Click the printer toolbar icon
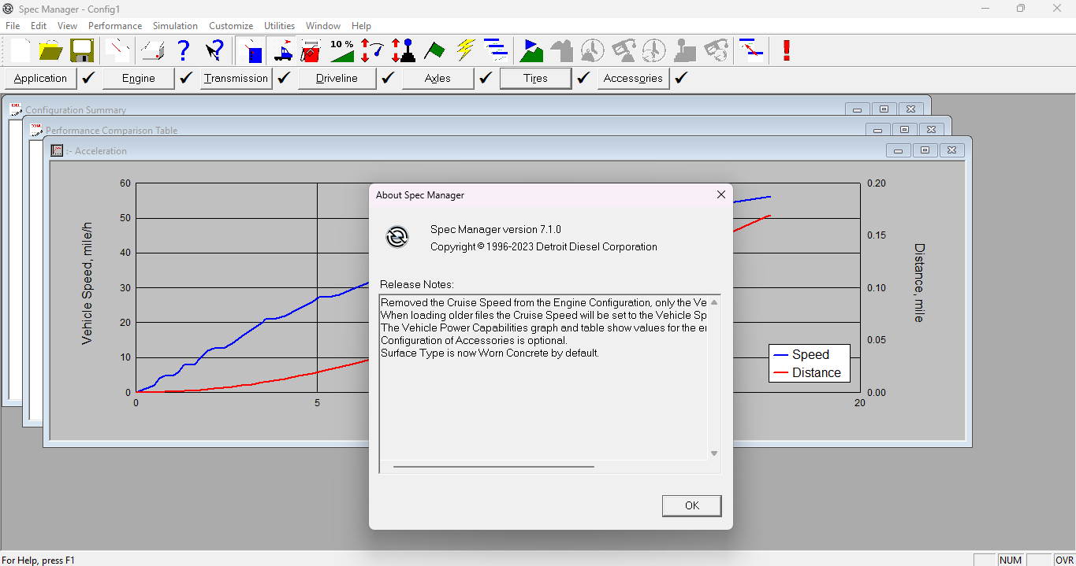This screenshot has height=566, width=1076. click(x=152, y=51)
